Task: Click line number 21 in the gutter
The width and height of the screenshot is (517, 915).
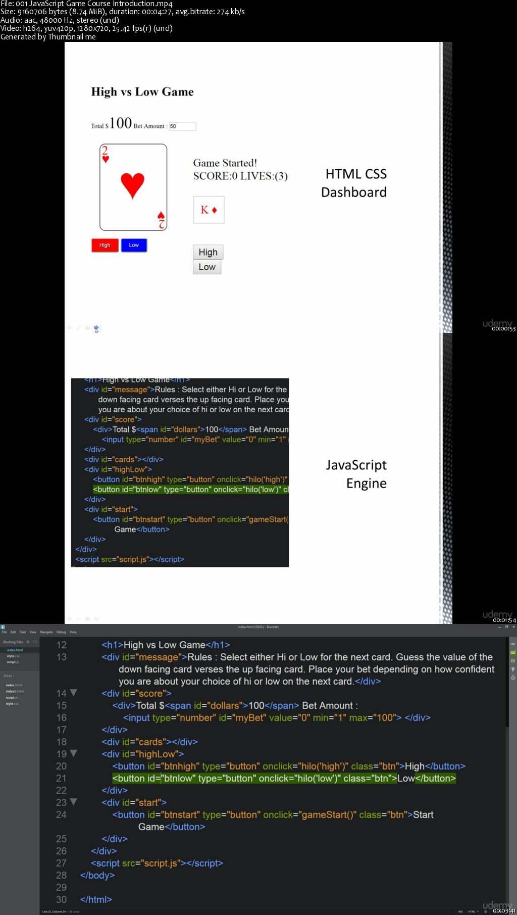Action: (61, 778)
